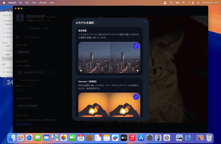Close the AI model selection dialog
The height and width of the screenshot is (144, 221).
click(x=145, y=22)
